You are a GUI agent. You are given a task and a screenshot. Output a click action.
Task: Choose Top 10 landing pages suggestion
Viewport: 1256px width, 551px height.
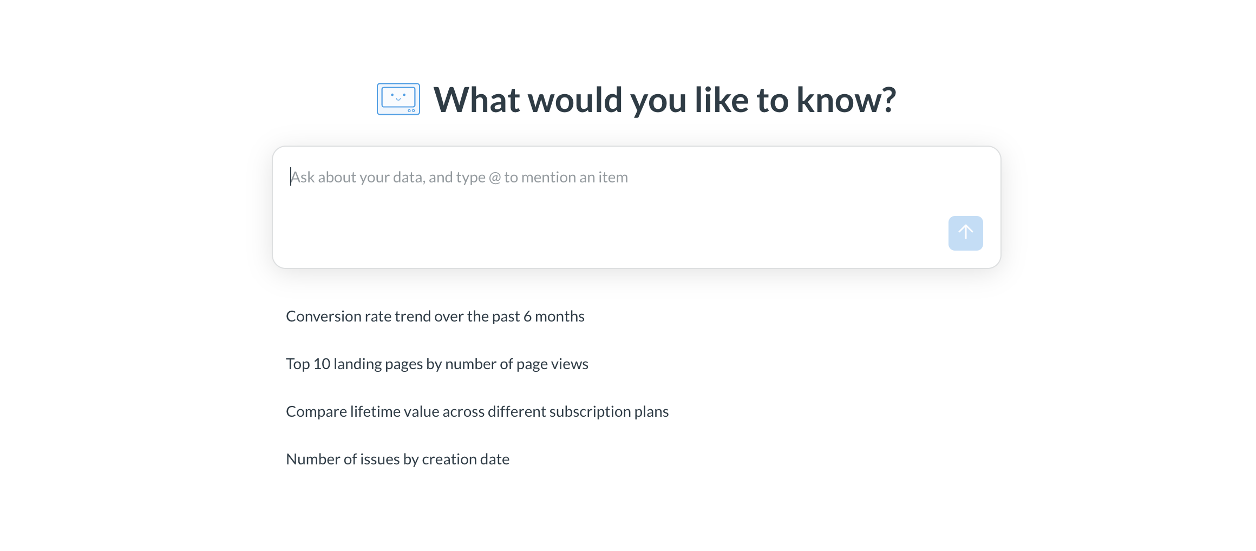(437, 364)
